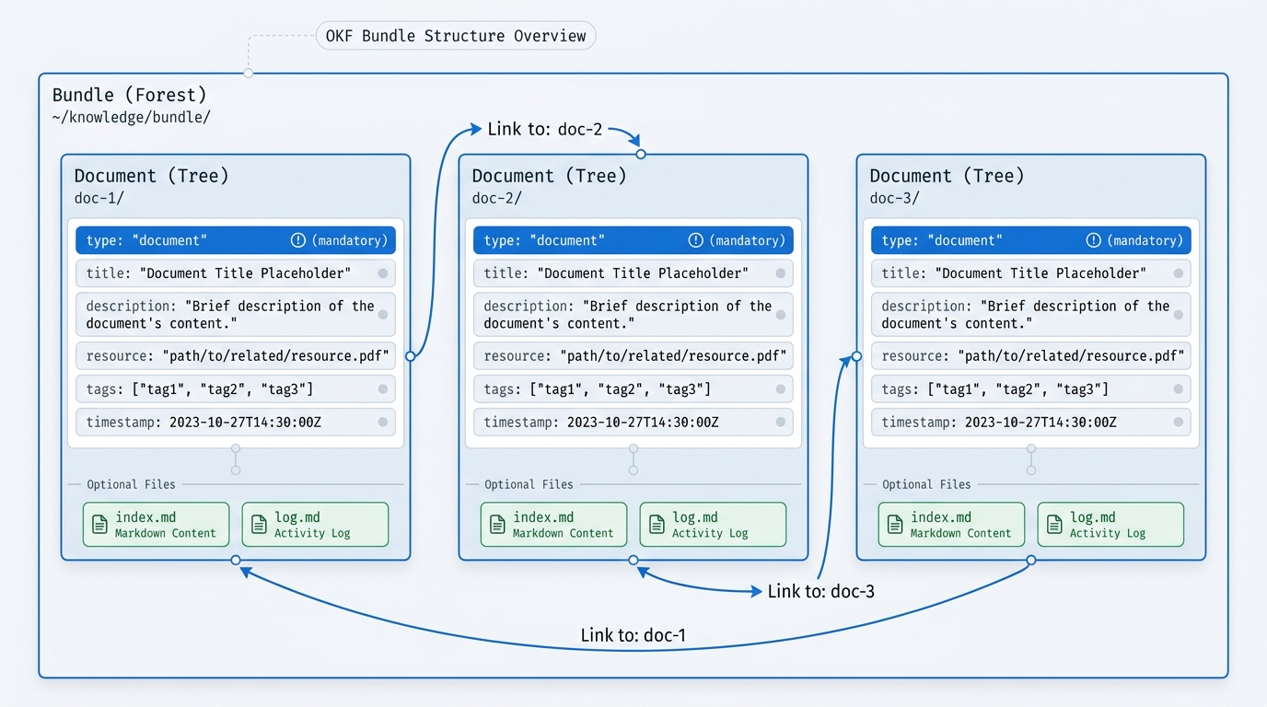Click the connector node on doc-2 top edge
1267x707 pixels.
(x=641, y=155)
